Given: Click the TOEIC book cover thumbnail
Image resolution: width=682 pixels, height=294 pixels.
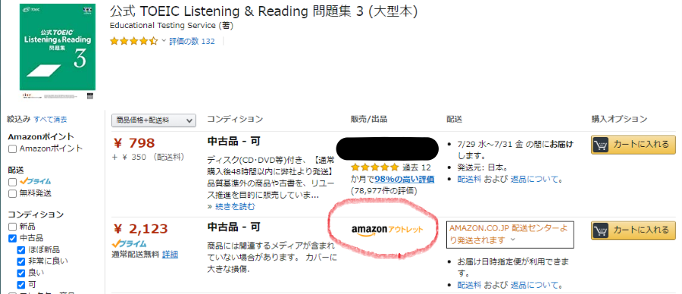Looking at the screenshot, I should coord(58,52).
